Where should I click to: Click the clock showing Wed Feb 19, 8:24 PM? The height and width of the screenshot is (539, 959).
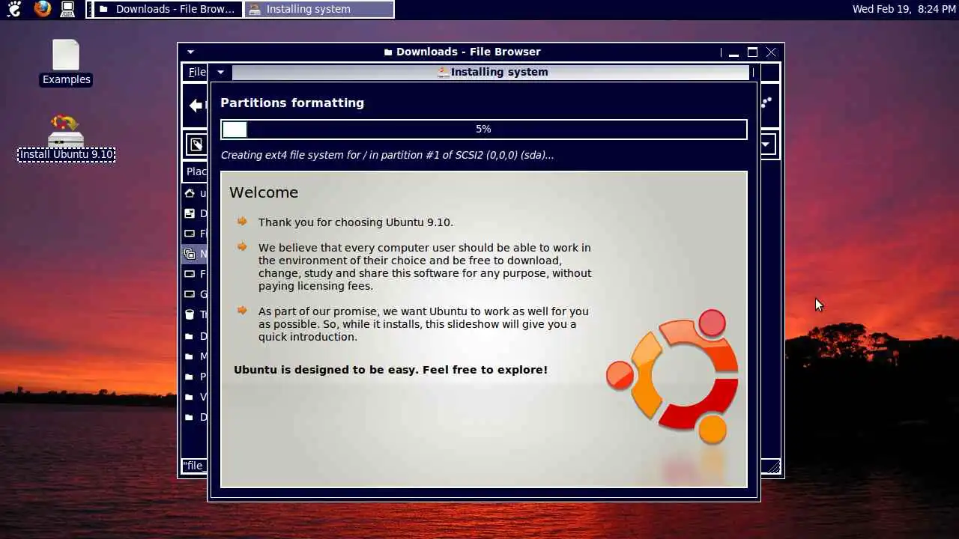pos(904,9)
